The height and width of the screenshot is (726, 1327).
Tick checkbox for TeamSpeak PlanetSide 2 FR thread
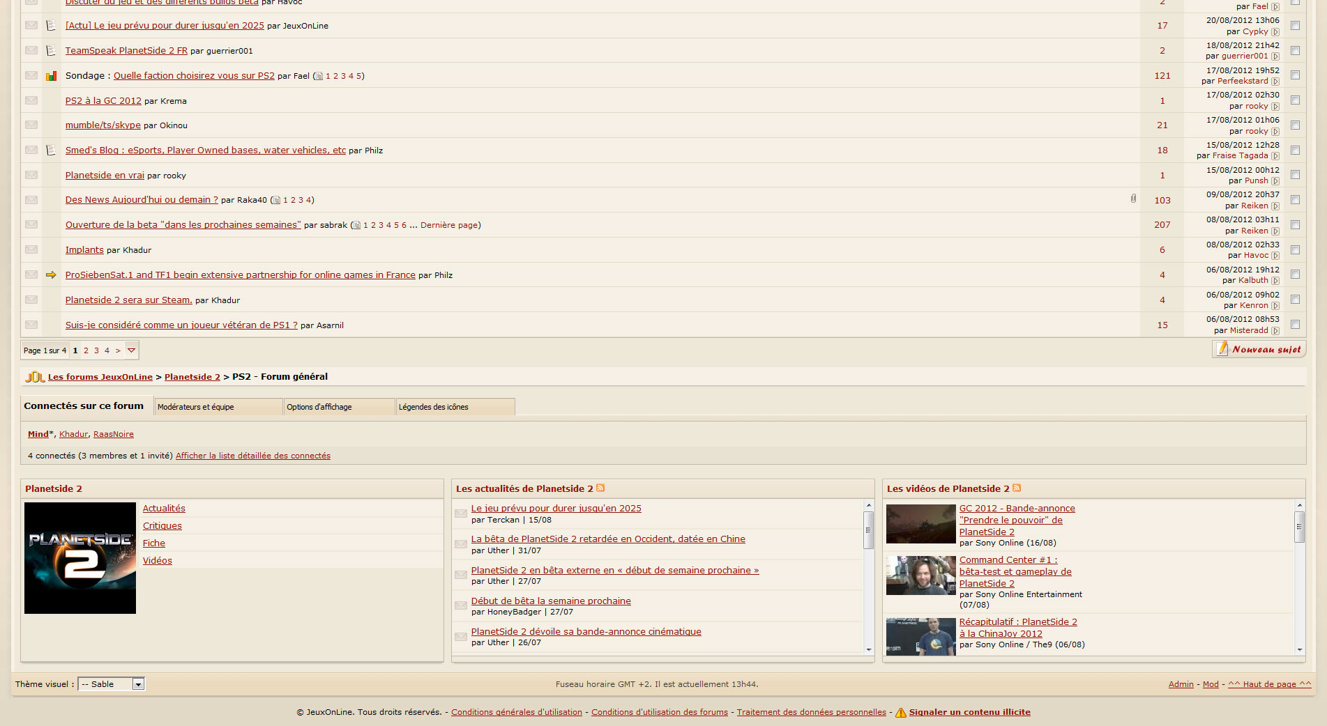(x=1295, y=50)
